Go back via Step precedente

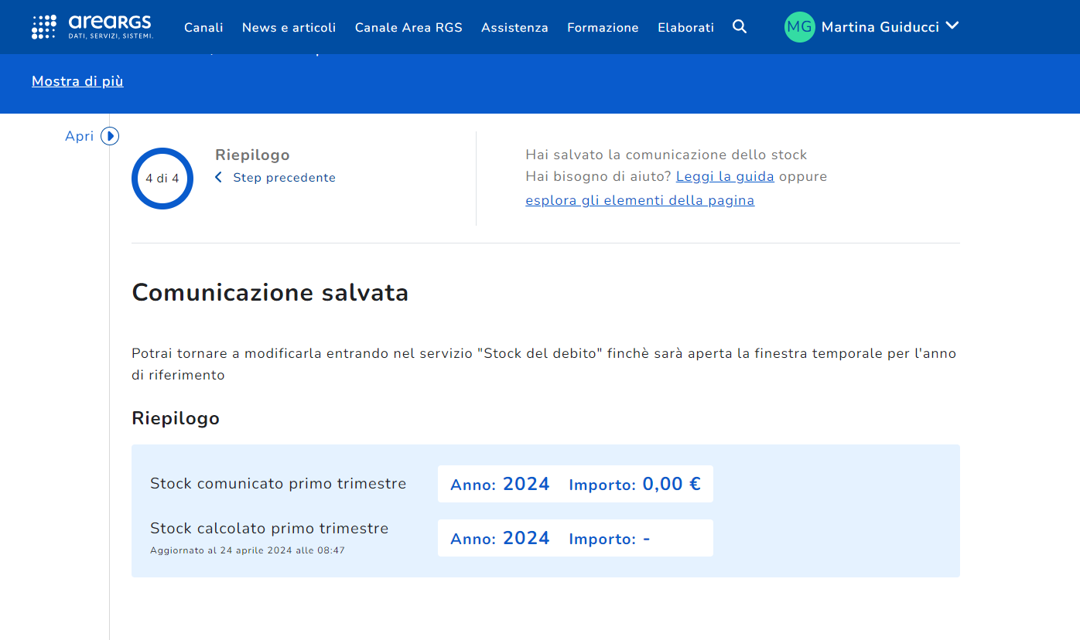(284, 178)
